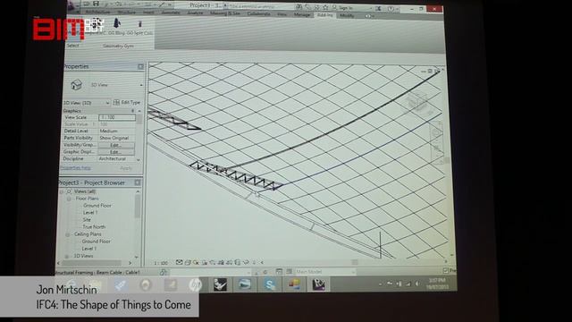Click the ViewCube in the drawing area
The width and height of the screenshot is (572, 322).
417,101
